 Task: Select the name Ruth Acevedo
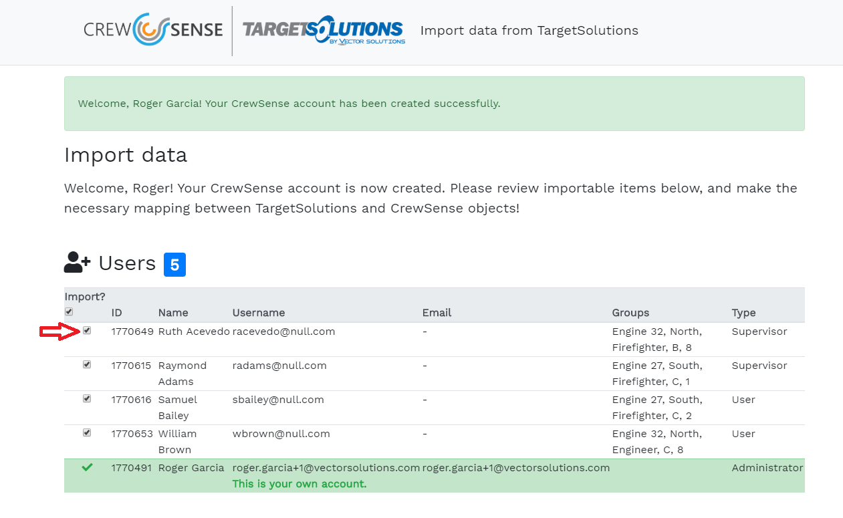pos(194,332)
